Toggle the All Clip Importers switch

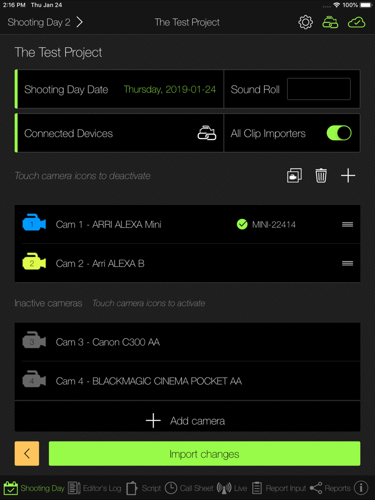339,133
